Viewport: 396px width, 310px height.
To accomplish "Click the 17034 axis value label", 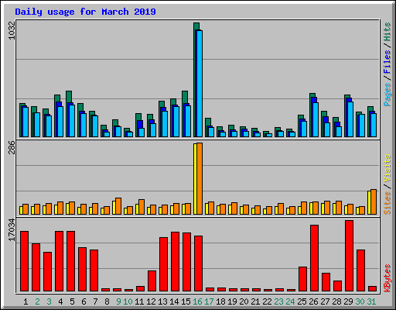I will [x=12, y=230].
